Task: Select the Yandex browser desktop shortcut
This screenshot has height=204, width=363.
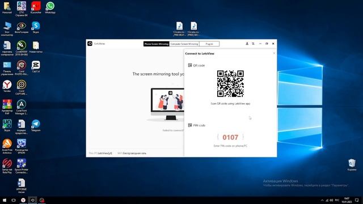Action: pyautogui.click(x=7, y=86)
